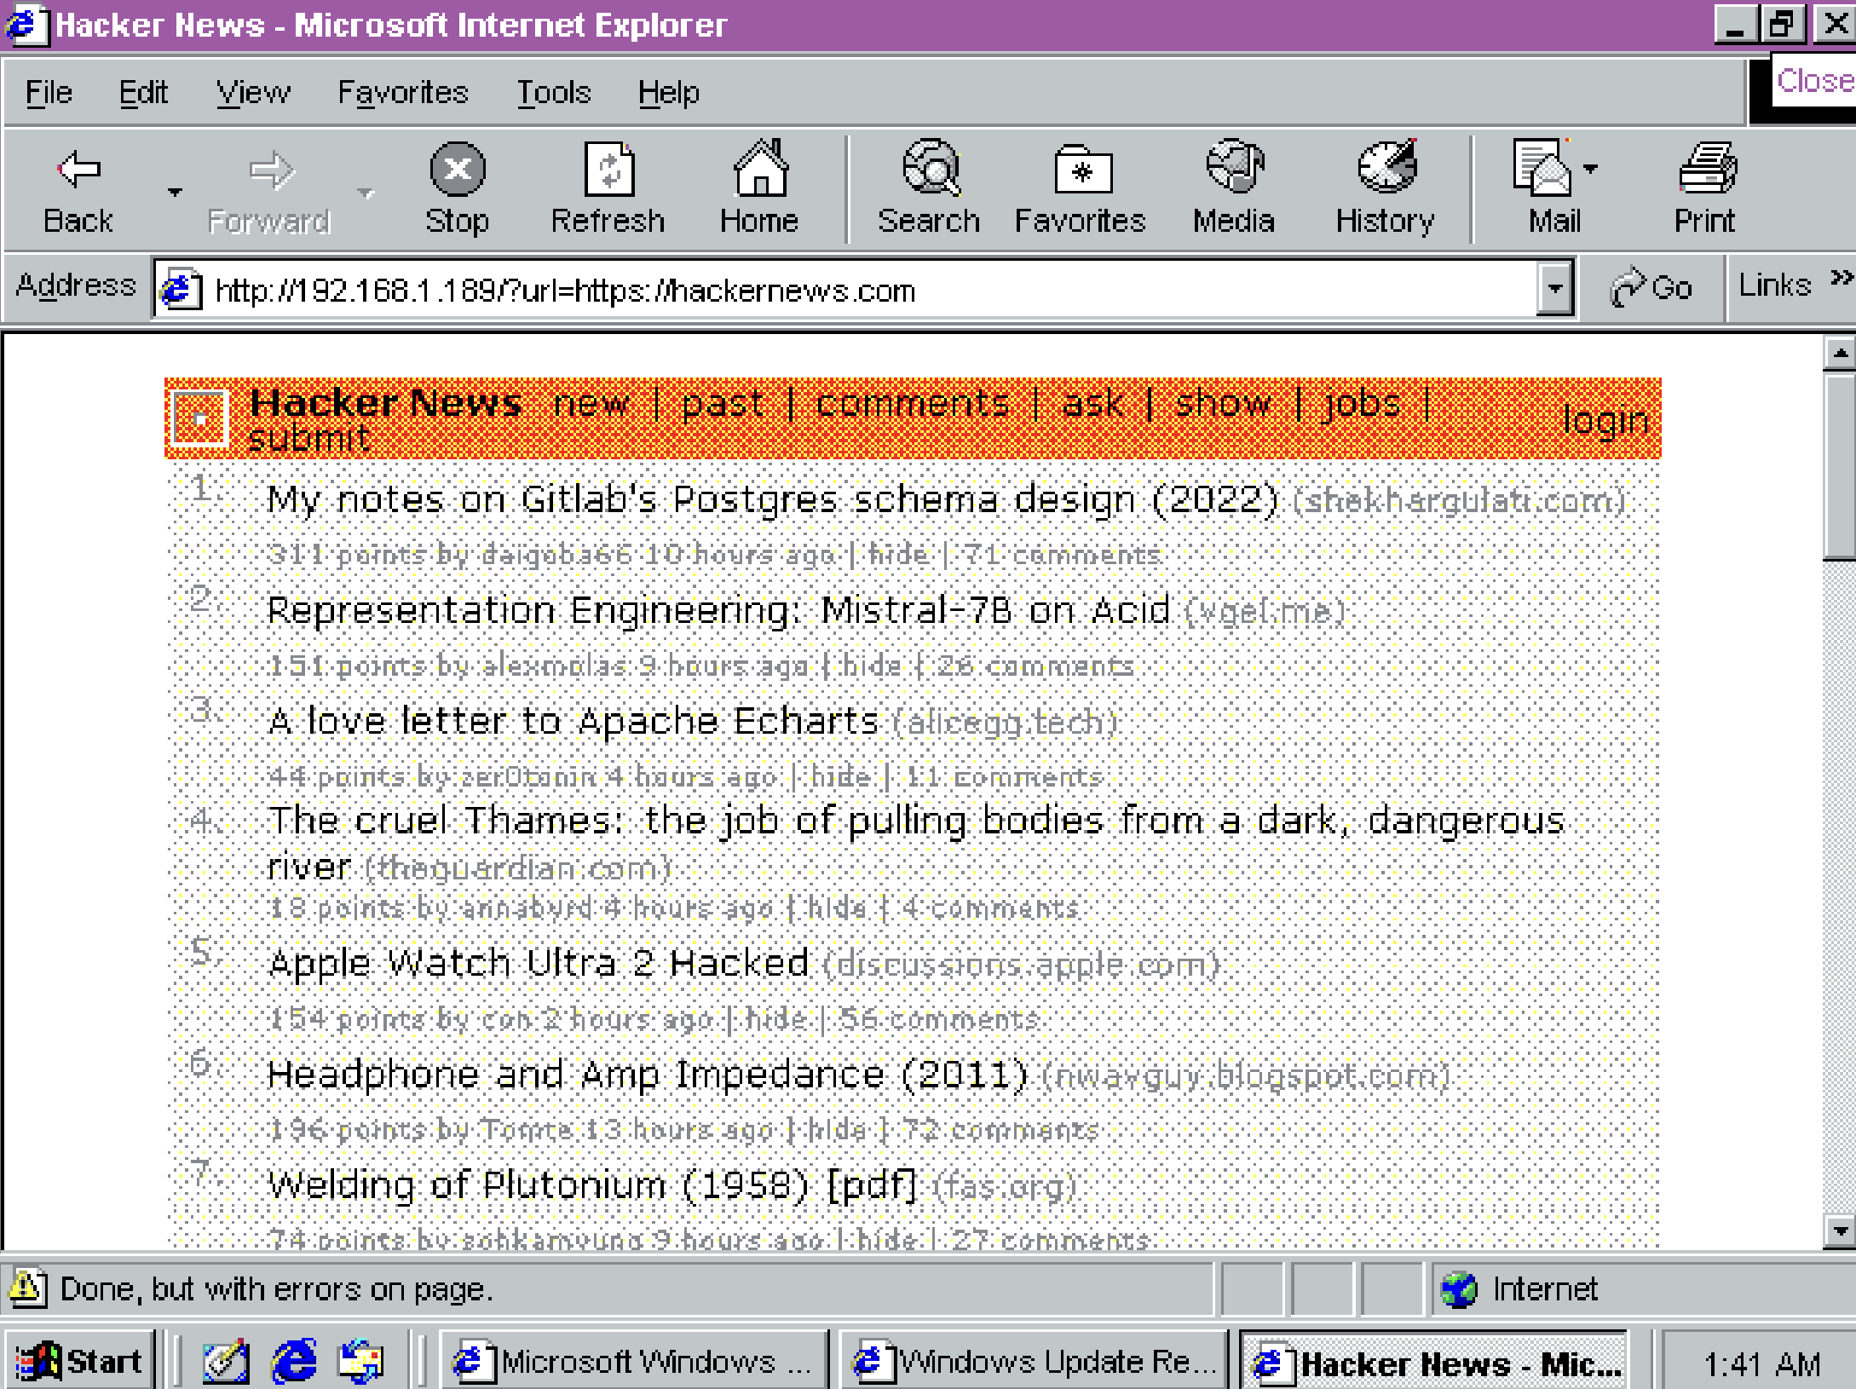
Task: Click the login link
Action: (x=1605, y=419)
